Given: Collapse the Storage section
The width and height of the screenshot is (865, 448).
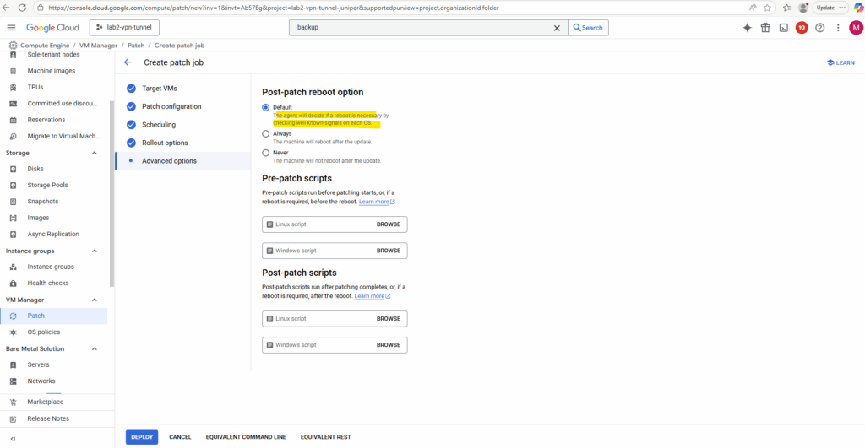Looking at the screenshot, I should click(x=95, y=154).
